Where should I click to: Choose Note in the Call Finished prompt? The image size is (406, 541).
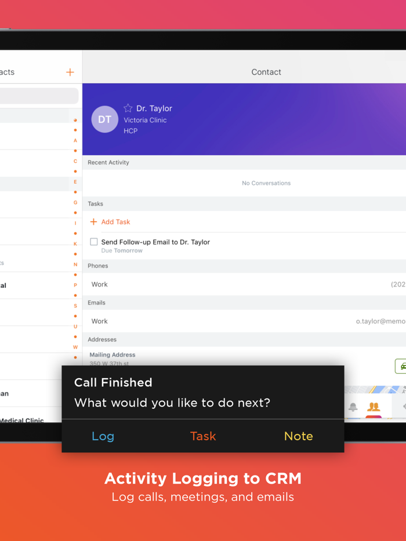[x=299, y=436]
